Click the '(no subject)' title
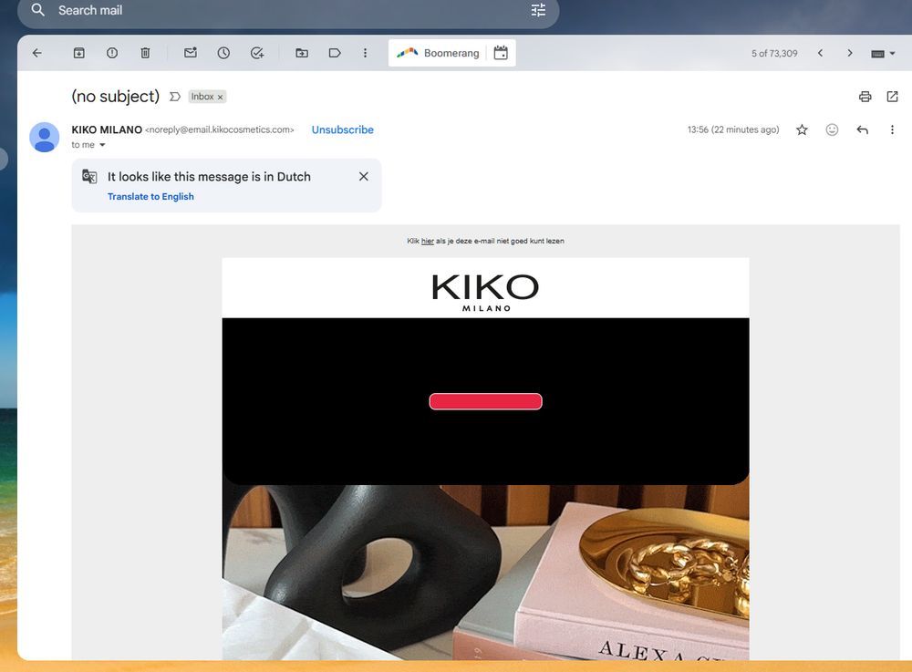Screen dimensions: 912x672 (115, 97)
